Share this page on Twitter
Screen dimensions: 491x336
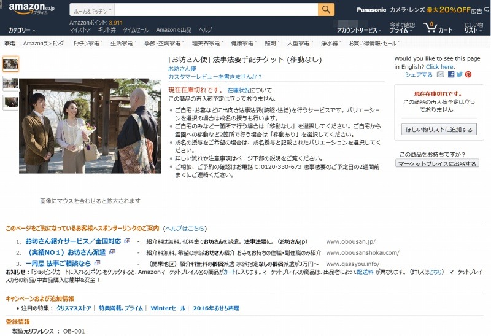pos(459,74)
